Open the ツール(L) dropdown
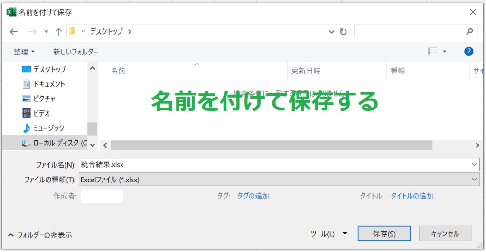The width and height of the screenshot is (486, 252). 328,234
